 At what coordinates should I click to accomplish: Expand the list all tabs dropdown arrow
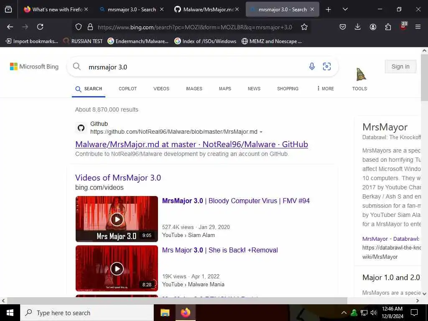coord(345,9)
